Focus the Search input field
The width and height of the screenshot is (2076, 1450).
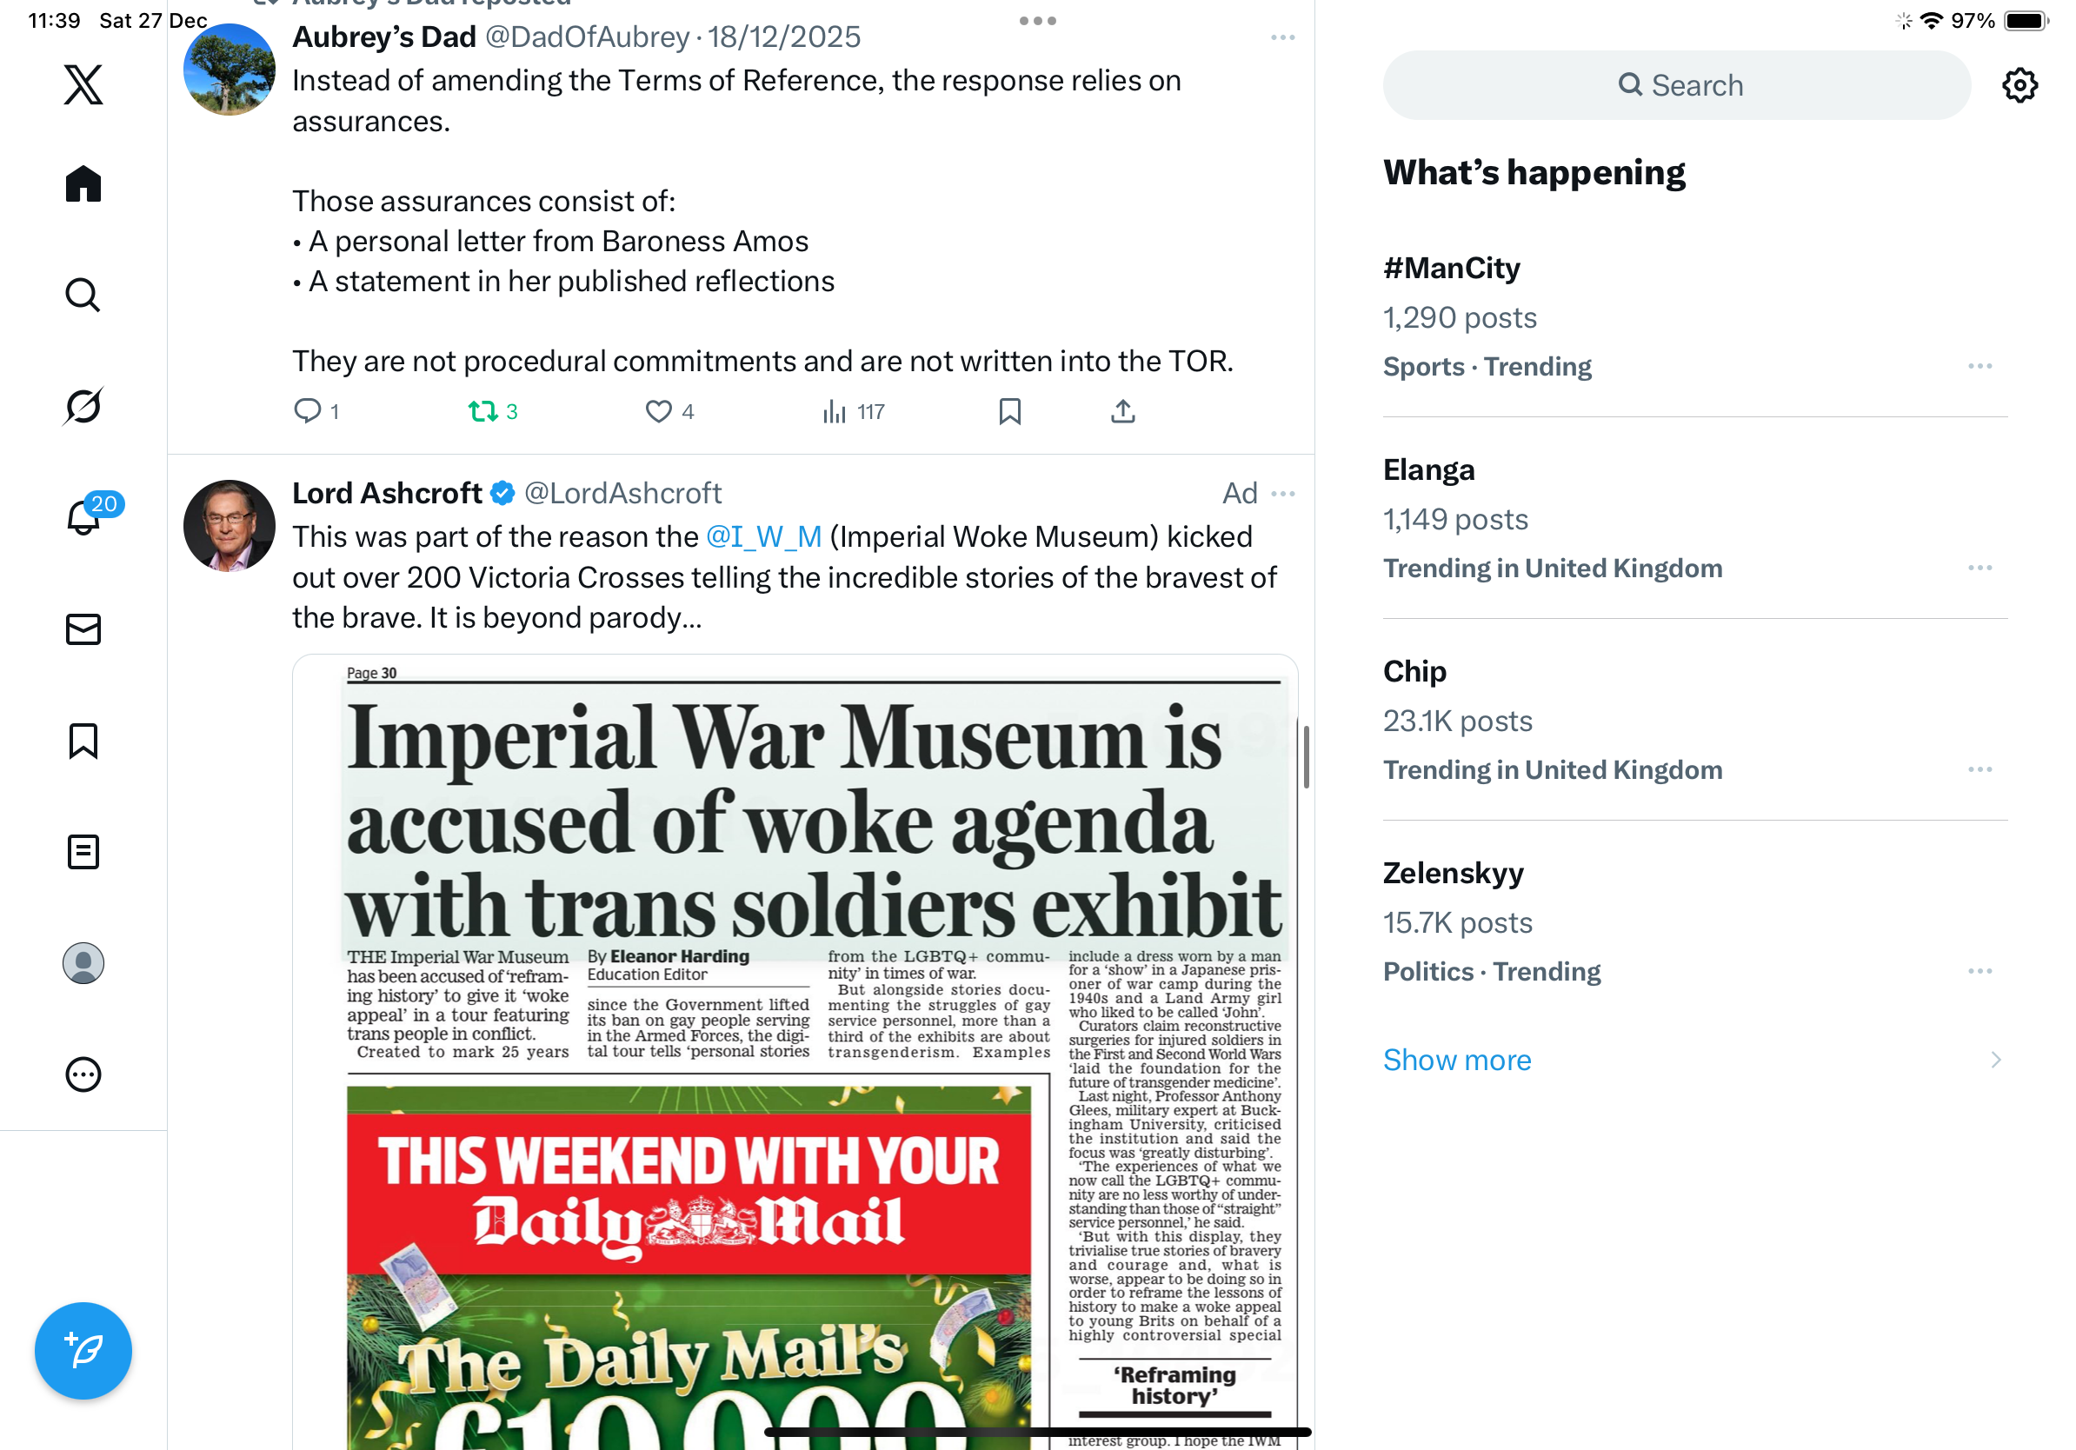coord(1676,85)
